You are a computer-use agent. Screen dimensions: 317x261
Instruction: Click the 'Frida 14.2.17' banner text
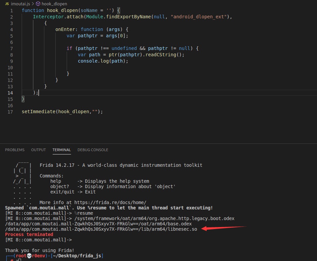click(57, 165)
